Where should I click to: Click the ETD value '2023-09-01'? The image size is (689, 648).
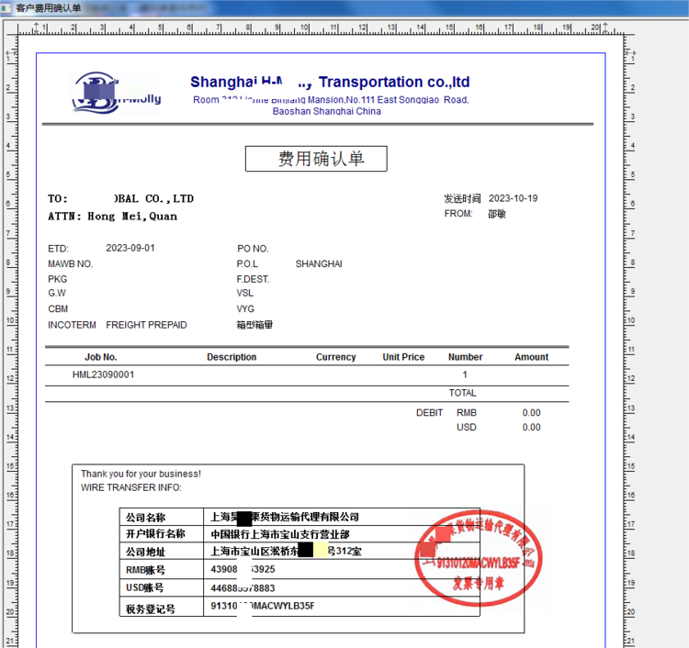tap(130, 248)
